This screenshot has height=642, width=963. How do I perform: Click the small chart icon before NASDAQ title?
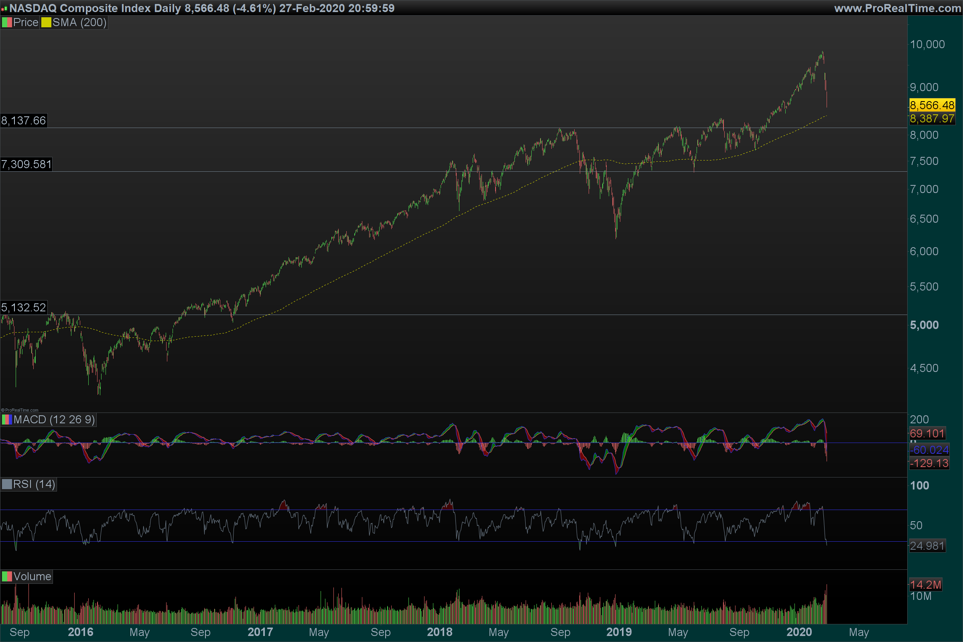[4, 8]
